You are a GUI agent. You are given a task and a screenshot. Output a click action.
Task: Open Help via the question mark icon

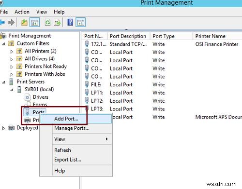pos(70,22)
